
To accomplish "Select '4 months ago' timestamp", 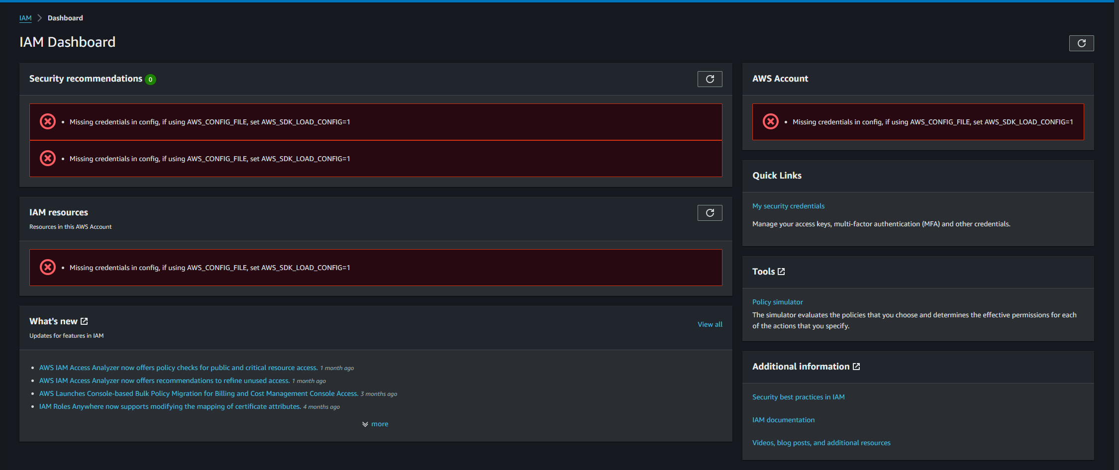I will pos(321,407).
